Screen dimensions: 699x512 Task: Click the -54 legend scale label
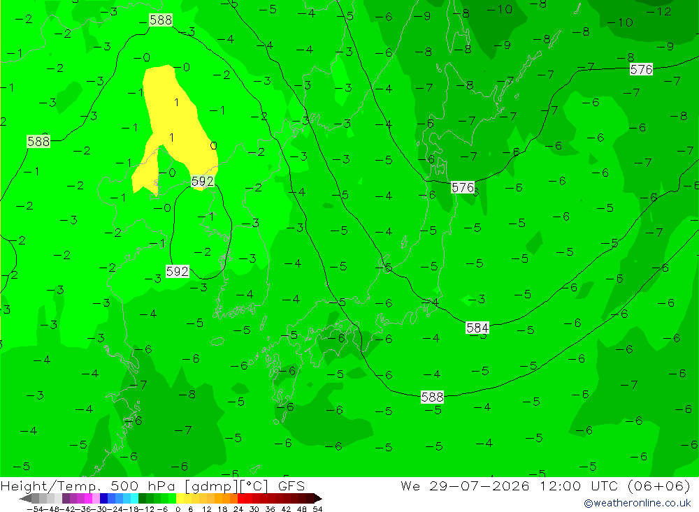coord(35,509)
